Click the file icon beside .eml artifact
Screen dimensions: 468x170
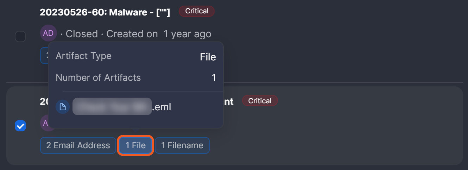click(x=63, y=107)
